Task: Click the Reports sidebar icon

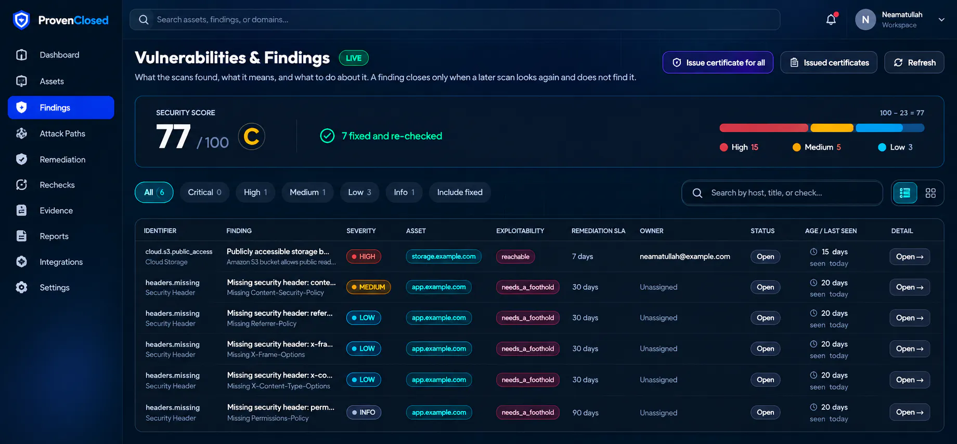Action: point(21,236)
